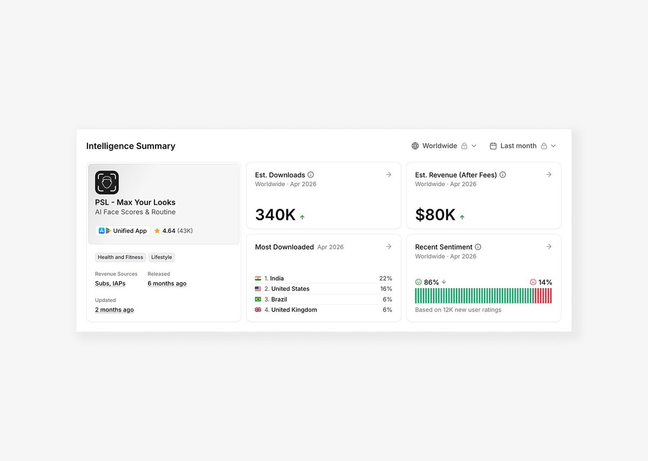Click the Unified App store badge
Image resolution: width=648 pixels, height=461 pixels.
pos(123,231)
